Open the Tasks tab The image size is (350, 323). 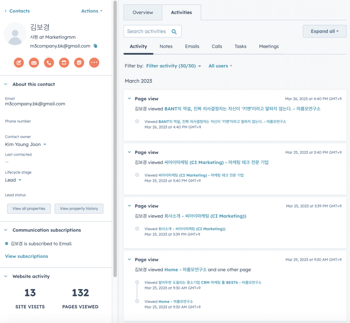[x=240, y=47]
